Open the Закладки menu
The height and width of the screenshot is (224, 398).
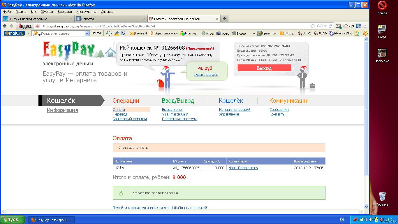click(65, 12)
